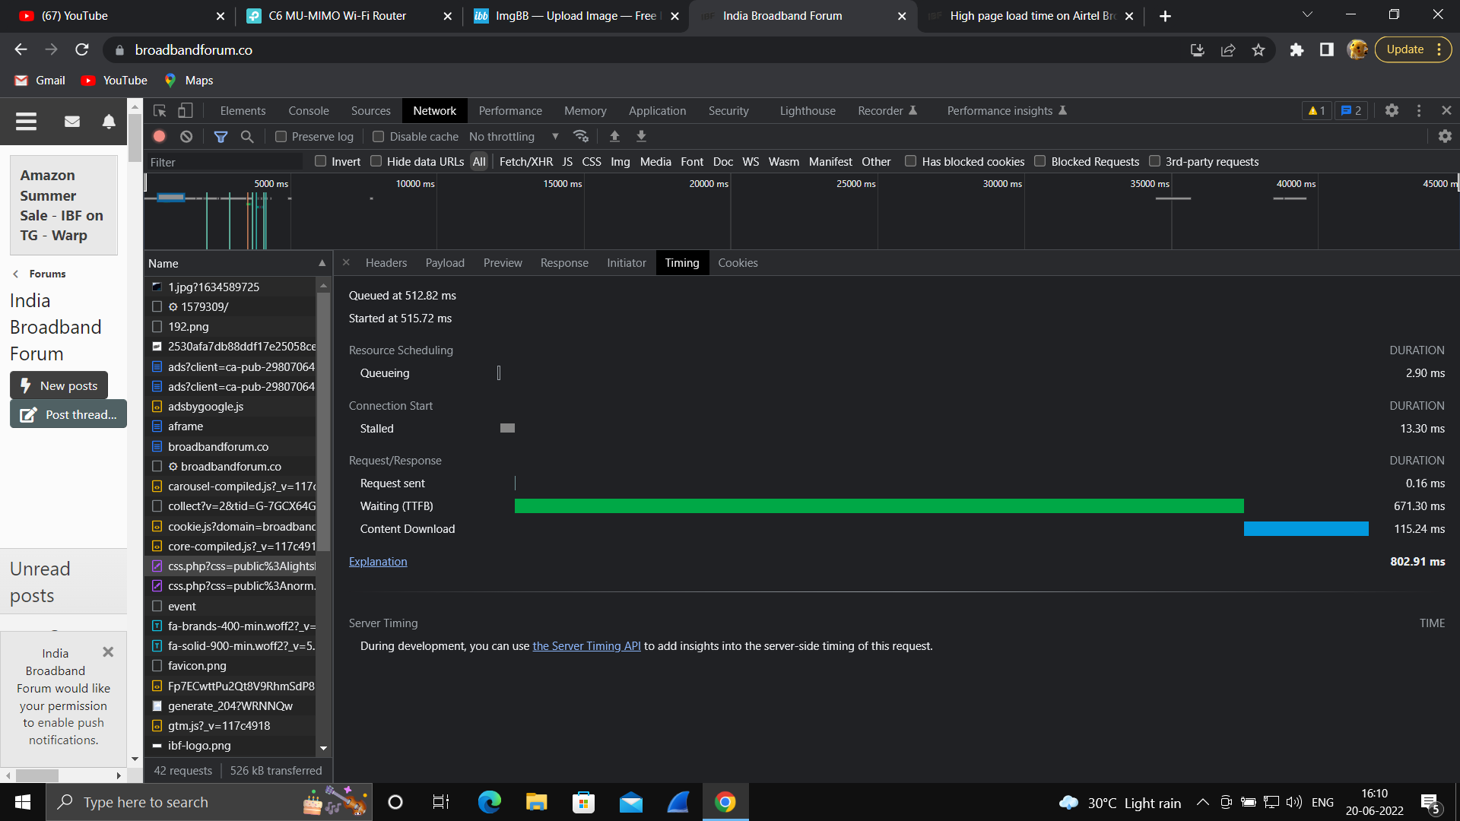The height and width of the screenshot is (821, 1460).
Task: Activate inspect element picker tool
Action: click(x=160, y=111)
